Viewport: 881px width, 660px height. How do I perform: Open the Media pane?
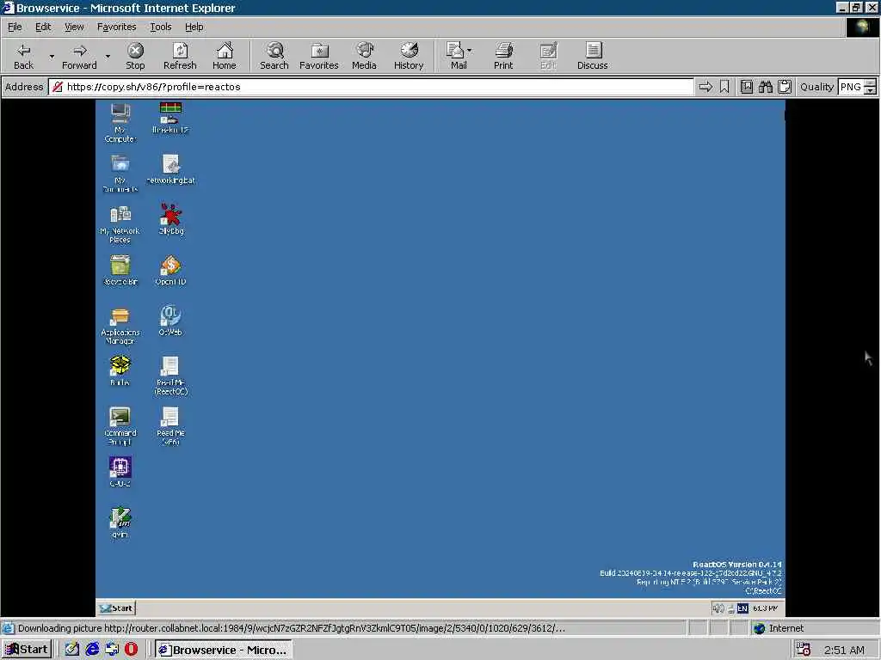tap(364, 56)
